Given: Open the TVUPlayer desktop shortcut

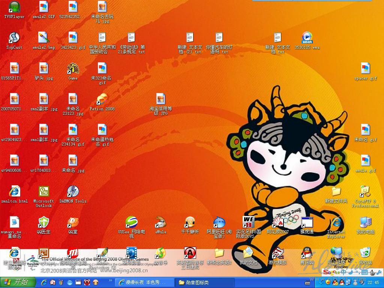Looking at the screenshot, I should (x=14, y=7).
